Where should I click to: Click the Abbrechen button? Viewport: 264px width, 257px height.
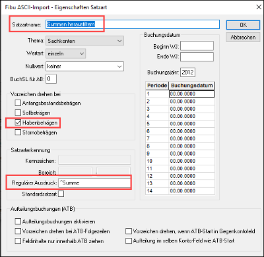(x=243, y=38)
